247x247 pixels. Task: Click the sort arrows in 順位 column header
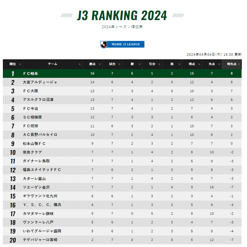[20, 64]
